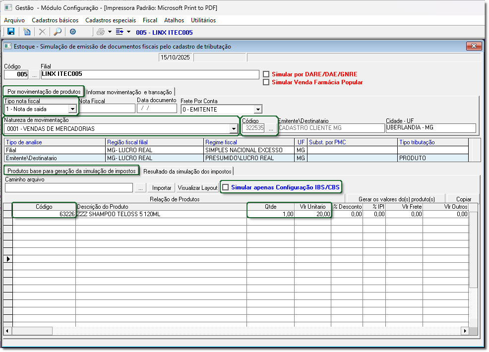Click ZZZ SHAMPOO TELOSS 5 120ML cell

tap(161, 214)
